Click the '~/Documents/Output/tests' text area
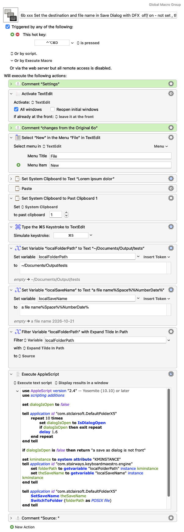This screenshot has height=532, width=184. pos(96,268)
